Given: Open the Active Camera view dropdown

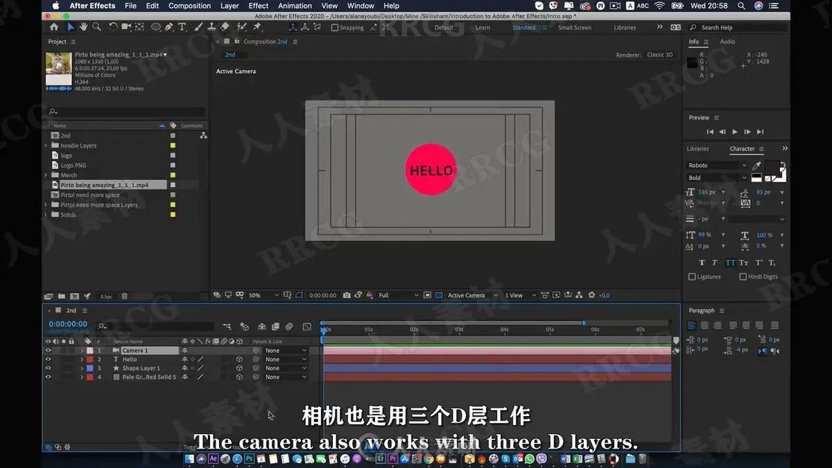Looking at the screenshot, I should point(472,295).
